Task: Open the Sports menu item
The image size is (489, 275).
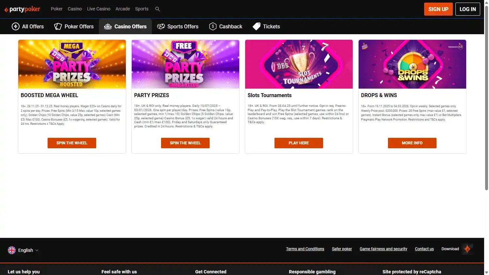Action: point(142,9)
